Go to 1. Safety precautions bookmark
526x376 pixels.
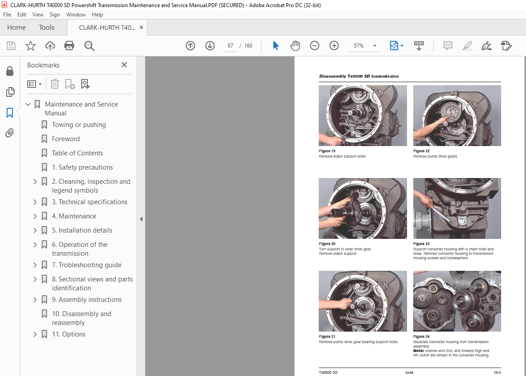pyautogui.click(x=82, y=167)
